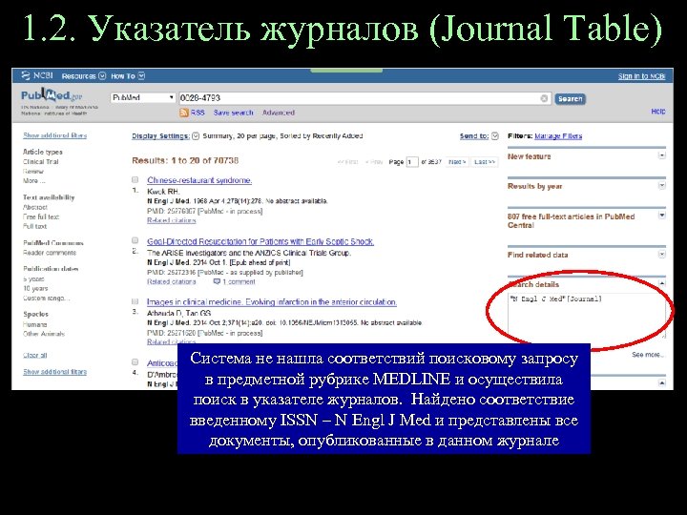Check the box for Goal-Directed Resuscitation result
Screen dimensions: 687x515
(x=135, y=240)
